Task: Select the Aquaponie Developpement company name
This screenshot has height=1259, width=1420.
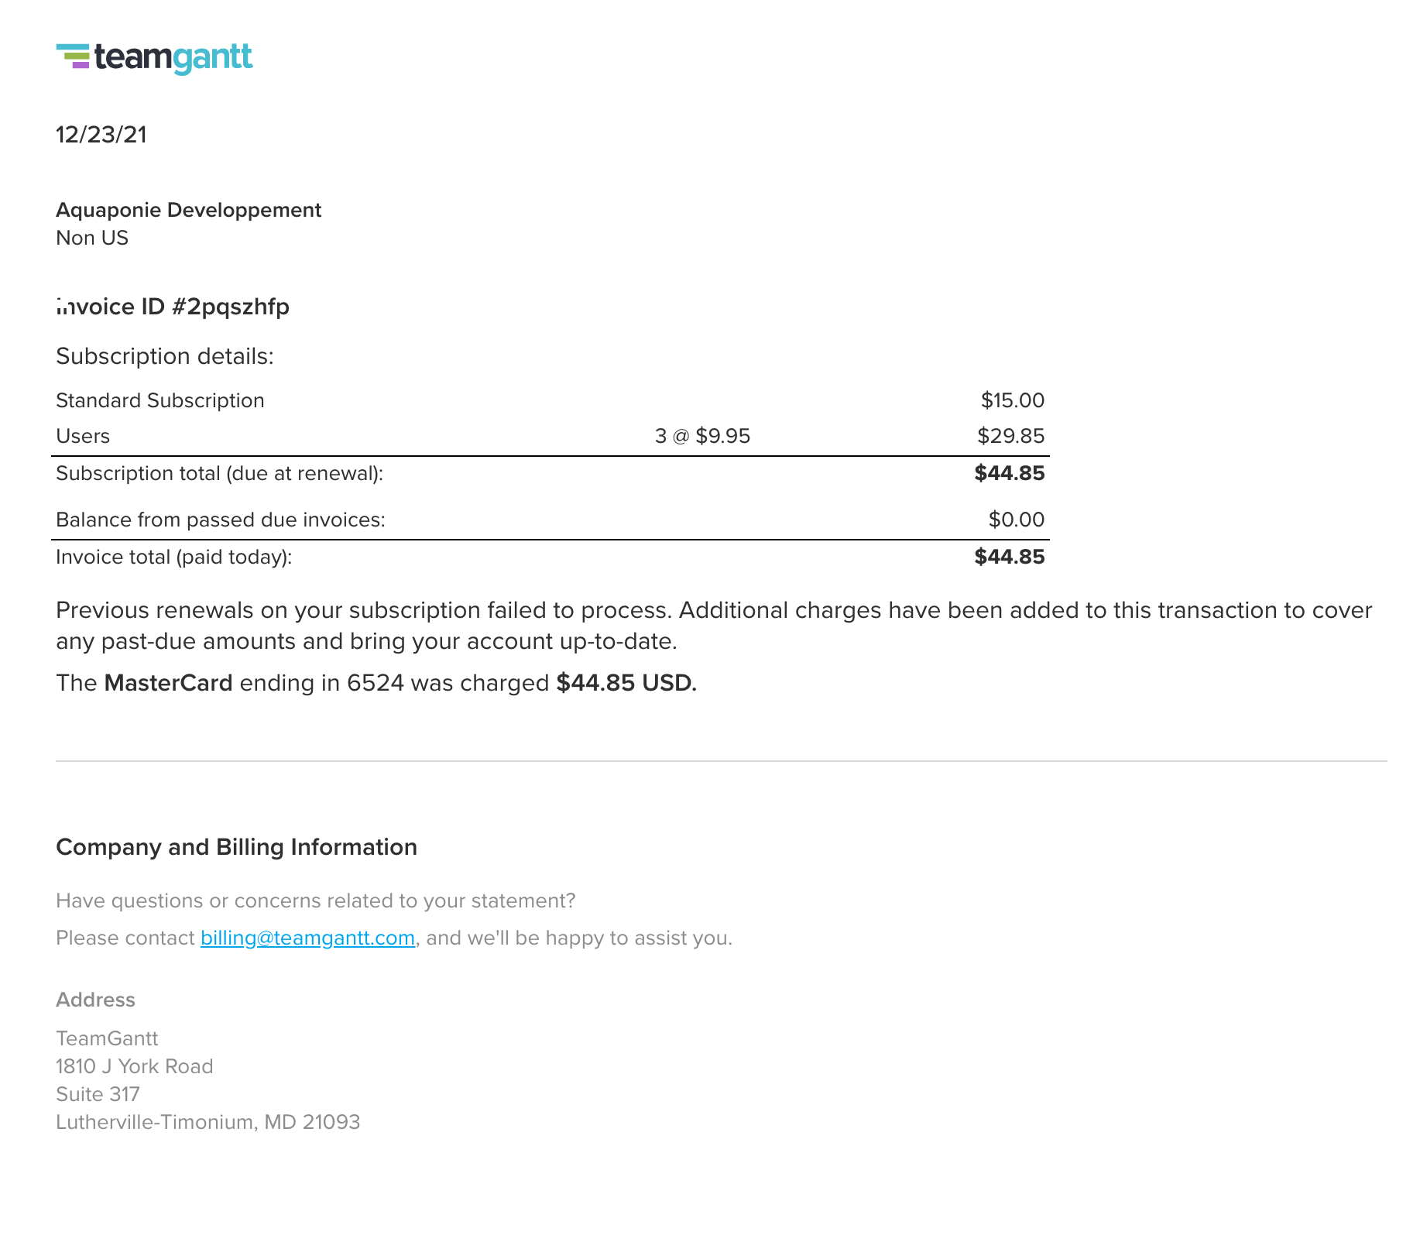Action: [188, 210]
